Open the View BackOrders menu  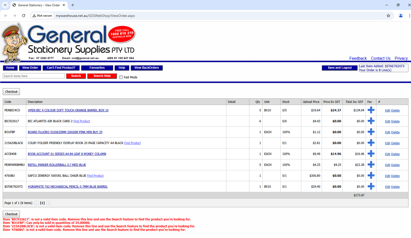point(147,68)
